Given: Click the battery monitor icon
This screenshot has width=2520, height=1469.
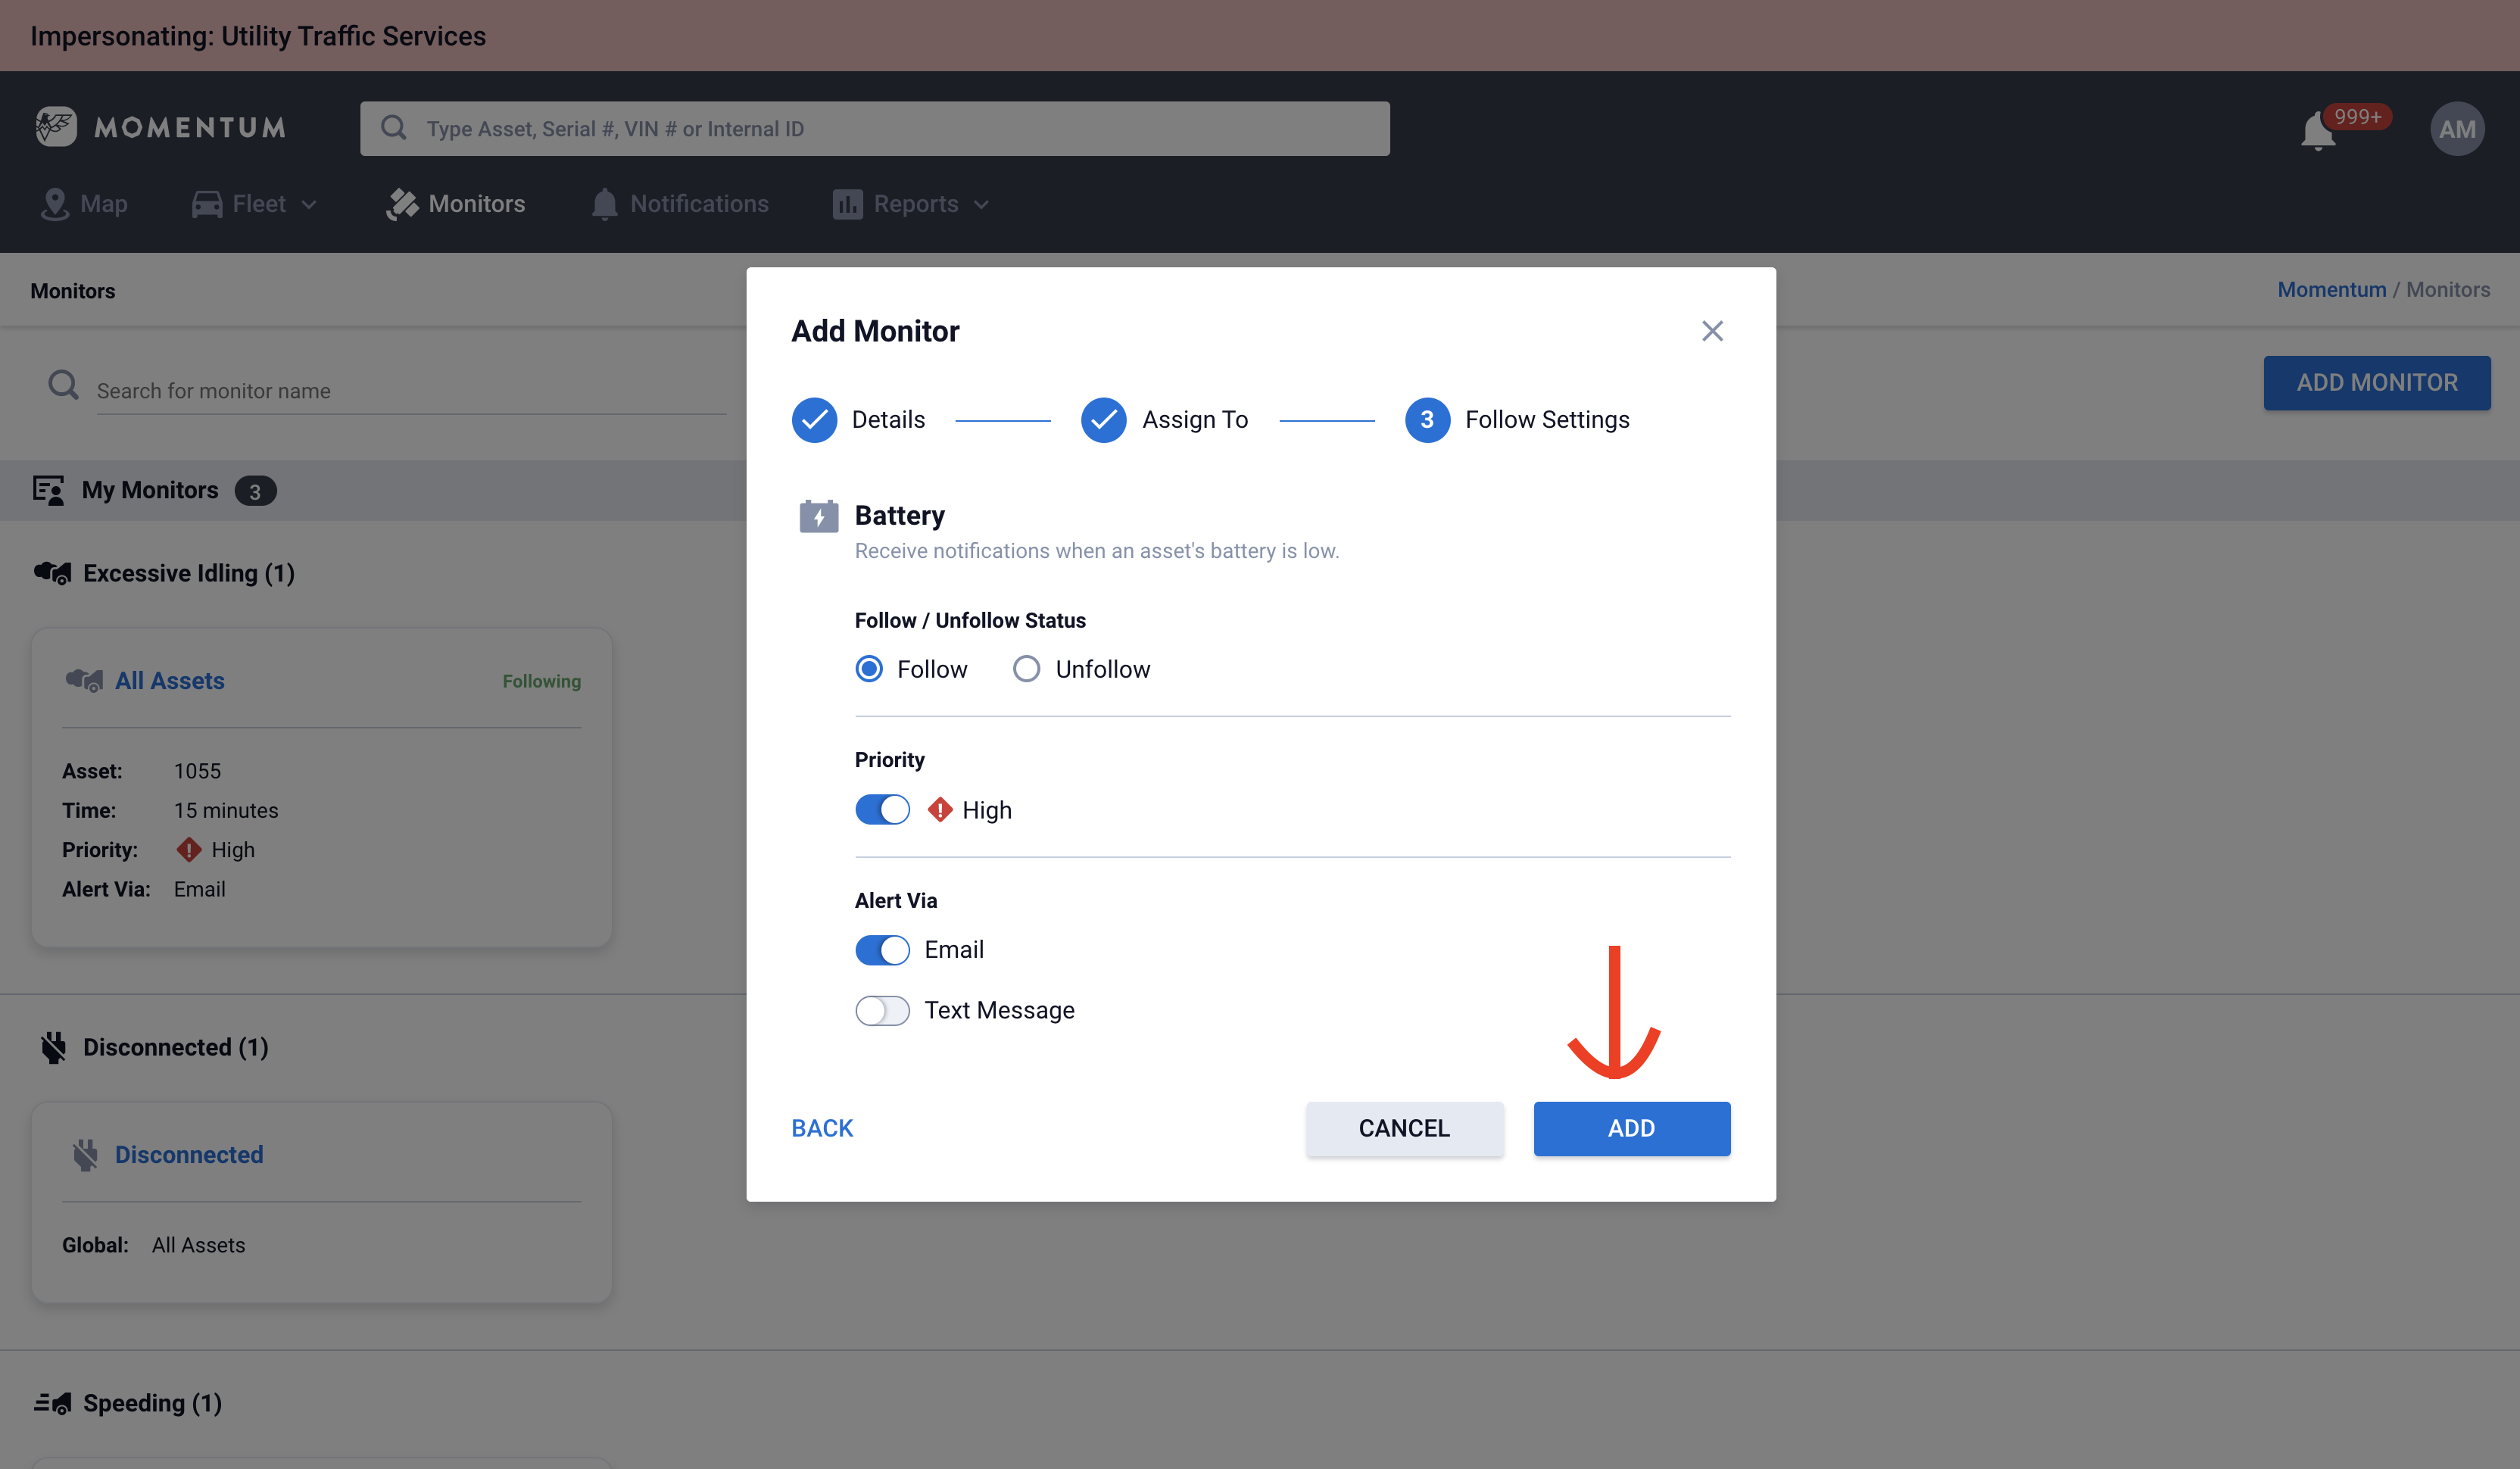Looking at the screenshot, I should click(x=818, y=516).
